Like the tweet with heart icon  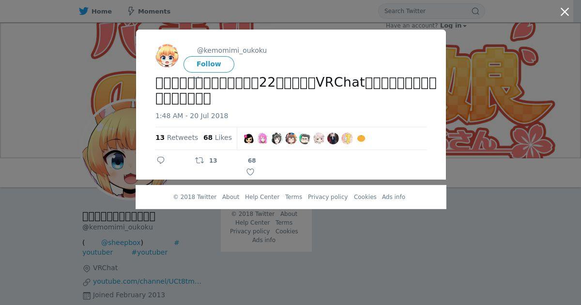pos(250,172)
